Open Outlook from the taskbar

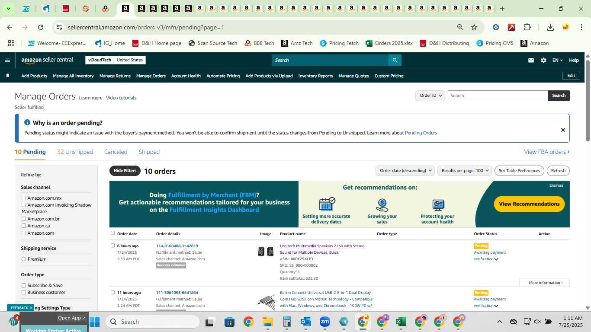[x=306, y=322]
